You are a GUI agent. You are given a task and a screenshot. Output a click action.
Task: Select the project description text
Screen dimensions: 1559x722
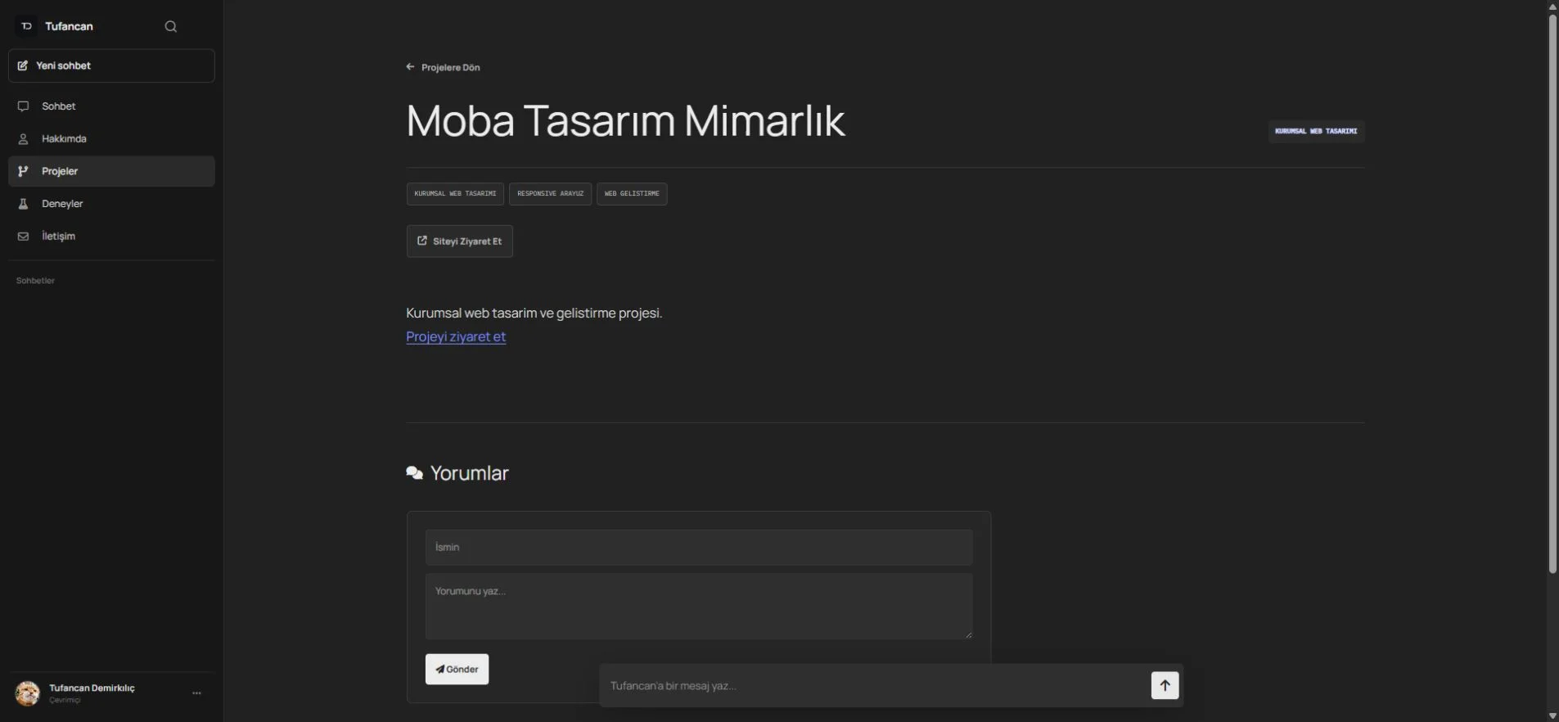534,313
